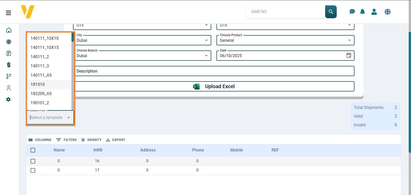This screenshot has width=411, height=195.
Task: Select template 190101_2
Action: tap(49, 103)
